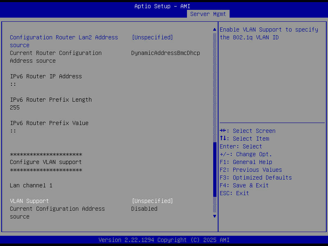328x246 pixels.
Task: Click the scrollbar up arrow
Action: [x=214, y=29]
